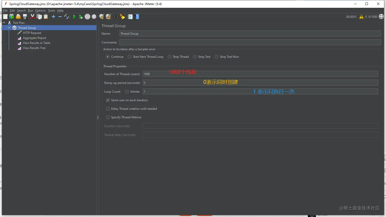
Task: Open the Help menu
Action: point(60,11)
